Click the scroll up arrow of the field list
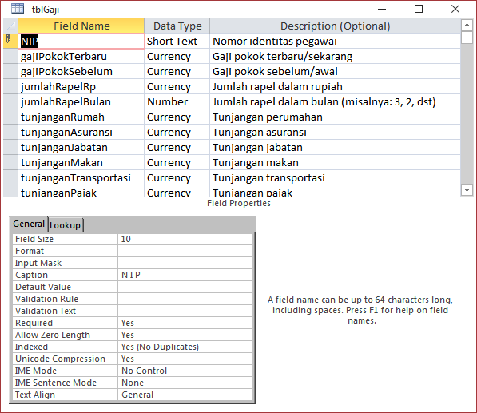Image resolution: width=477 pixels, height=413 pixels. coord(467,25)
